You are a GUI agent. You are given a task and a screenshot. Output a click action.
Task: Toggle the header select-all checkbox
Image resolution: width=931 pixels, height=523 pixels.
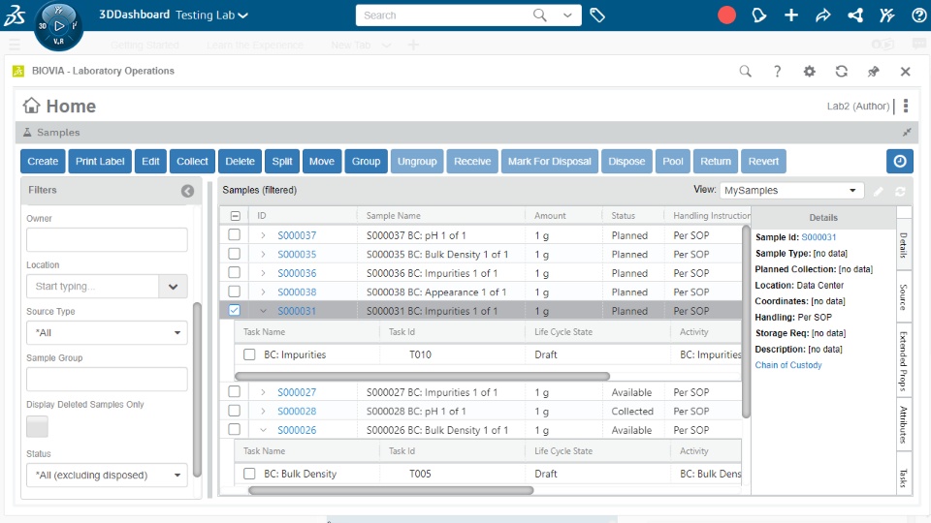tap(235, 216)
